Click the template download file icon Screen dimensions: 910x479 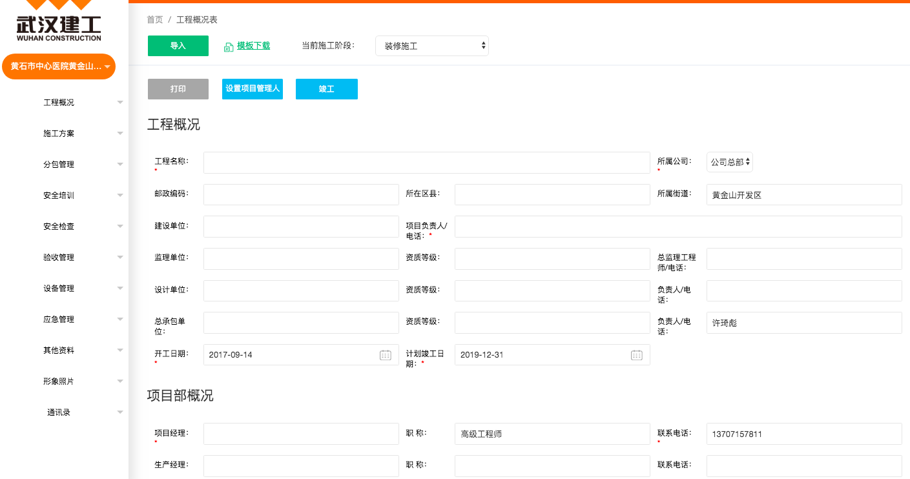click(229, 46)
